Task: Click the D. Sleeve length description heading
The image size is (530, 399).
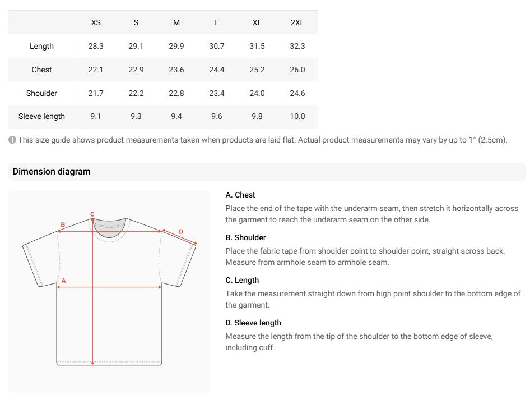Action: tap(253, 323)
